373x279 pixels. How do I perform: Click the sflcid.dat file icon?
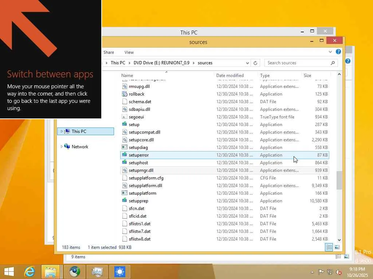click(x=125, y=216)
